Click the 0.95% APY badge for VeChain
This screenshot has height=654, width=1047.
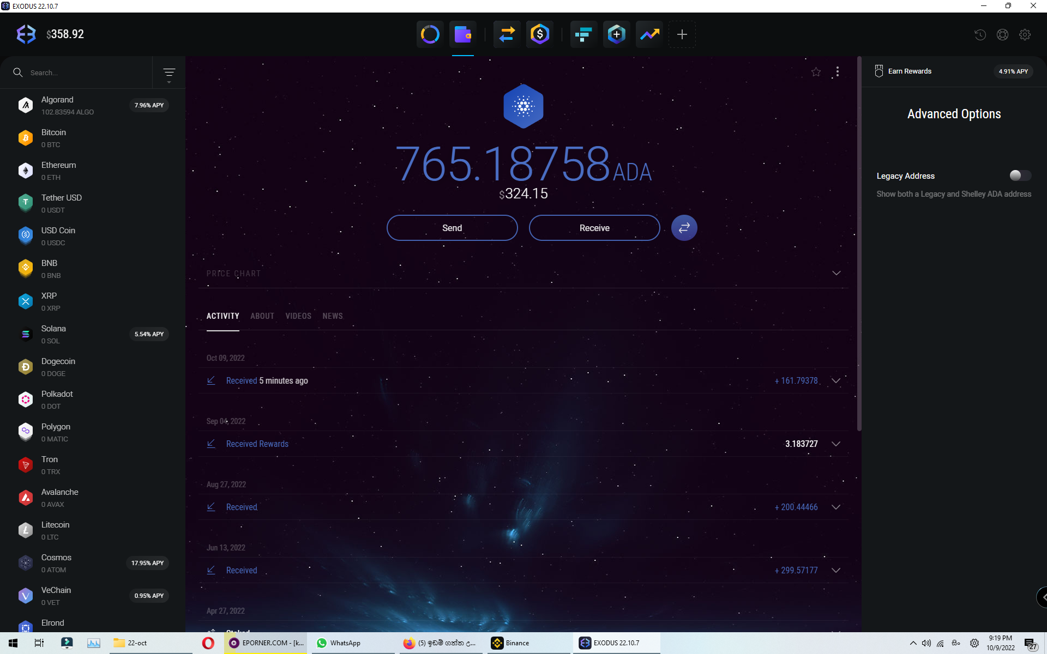pos(149,596)
